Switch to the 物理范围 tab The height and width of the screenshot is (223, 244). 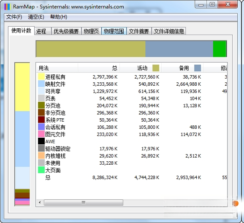click(114, 31)
